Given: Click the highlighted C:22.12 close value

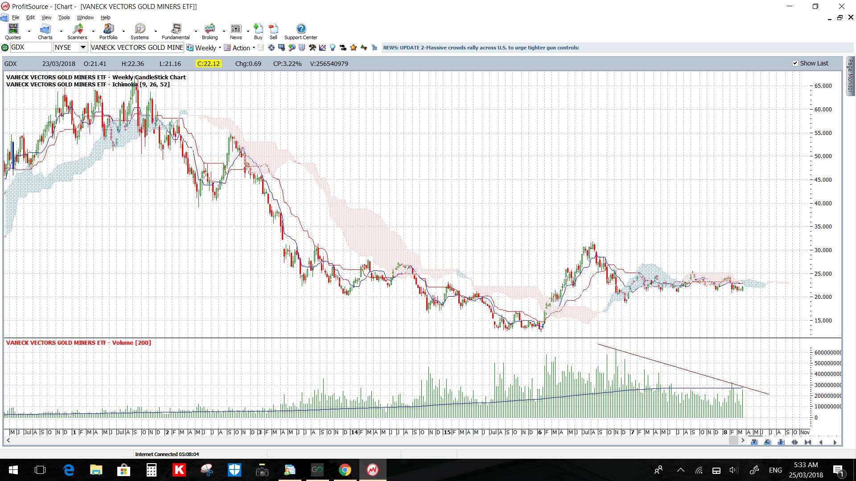Looking at the screenshot, I should tap(209, 64).
